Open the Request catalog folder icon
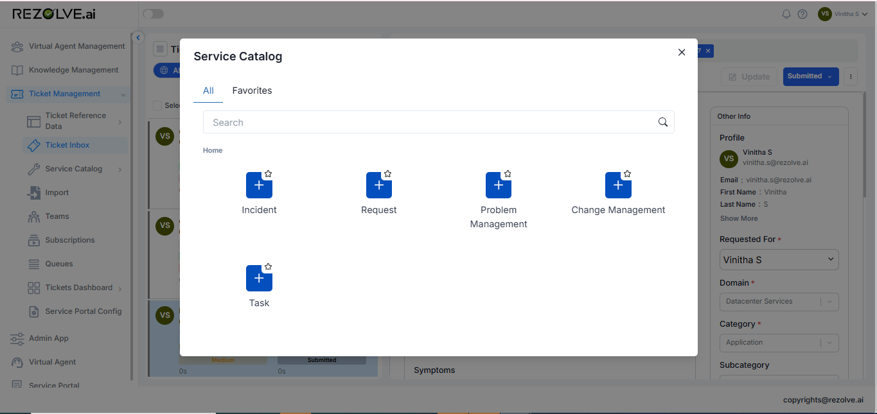 [379, 185]
